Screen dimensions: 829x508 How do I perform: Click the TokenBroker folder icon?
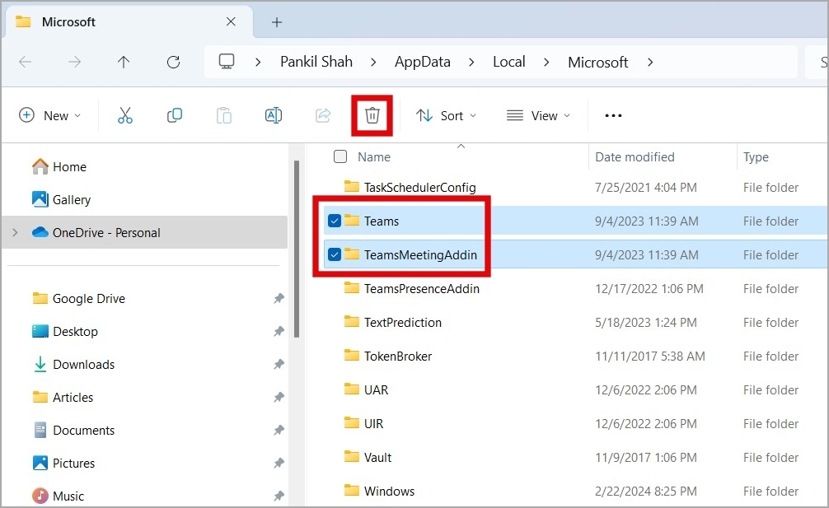point(352,356)
